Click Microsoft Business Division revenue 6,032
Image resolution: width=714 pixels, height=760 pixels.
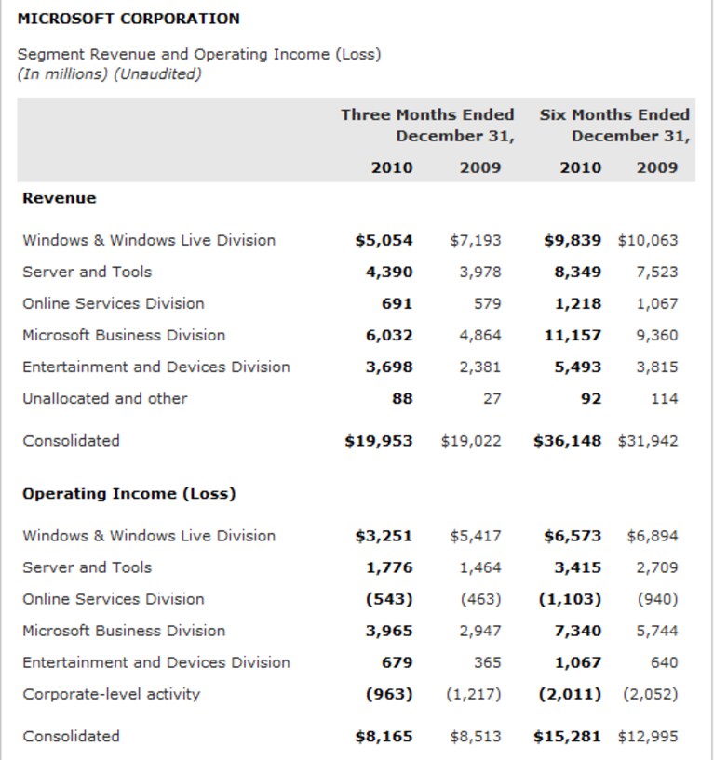[389, 336]
